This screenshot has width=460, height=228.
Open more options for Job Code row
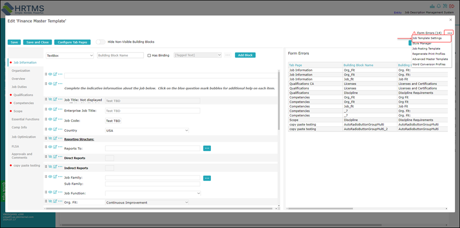click(x=60, y=119)
